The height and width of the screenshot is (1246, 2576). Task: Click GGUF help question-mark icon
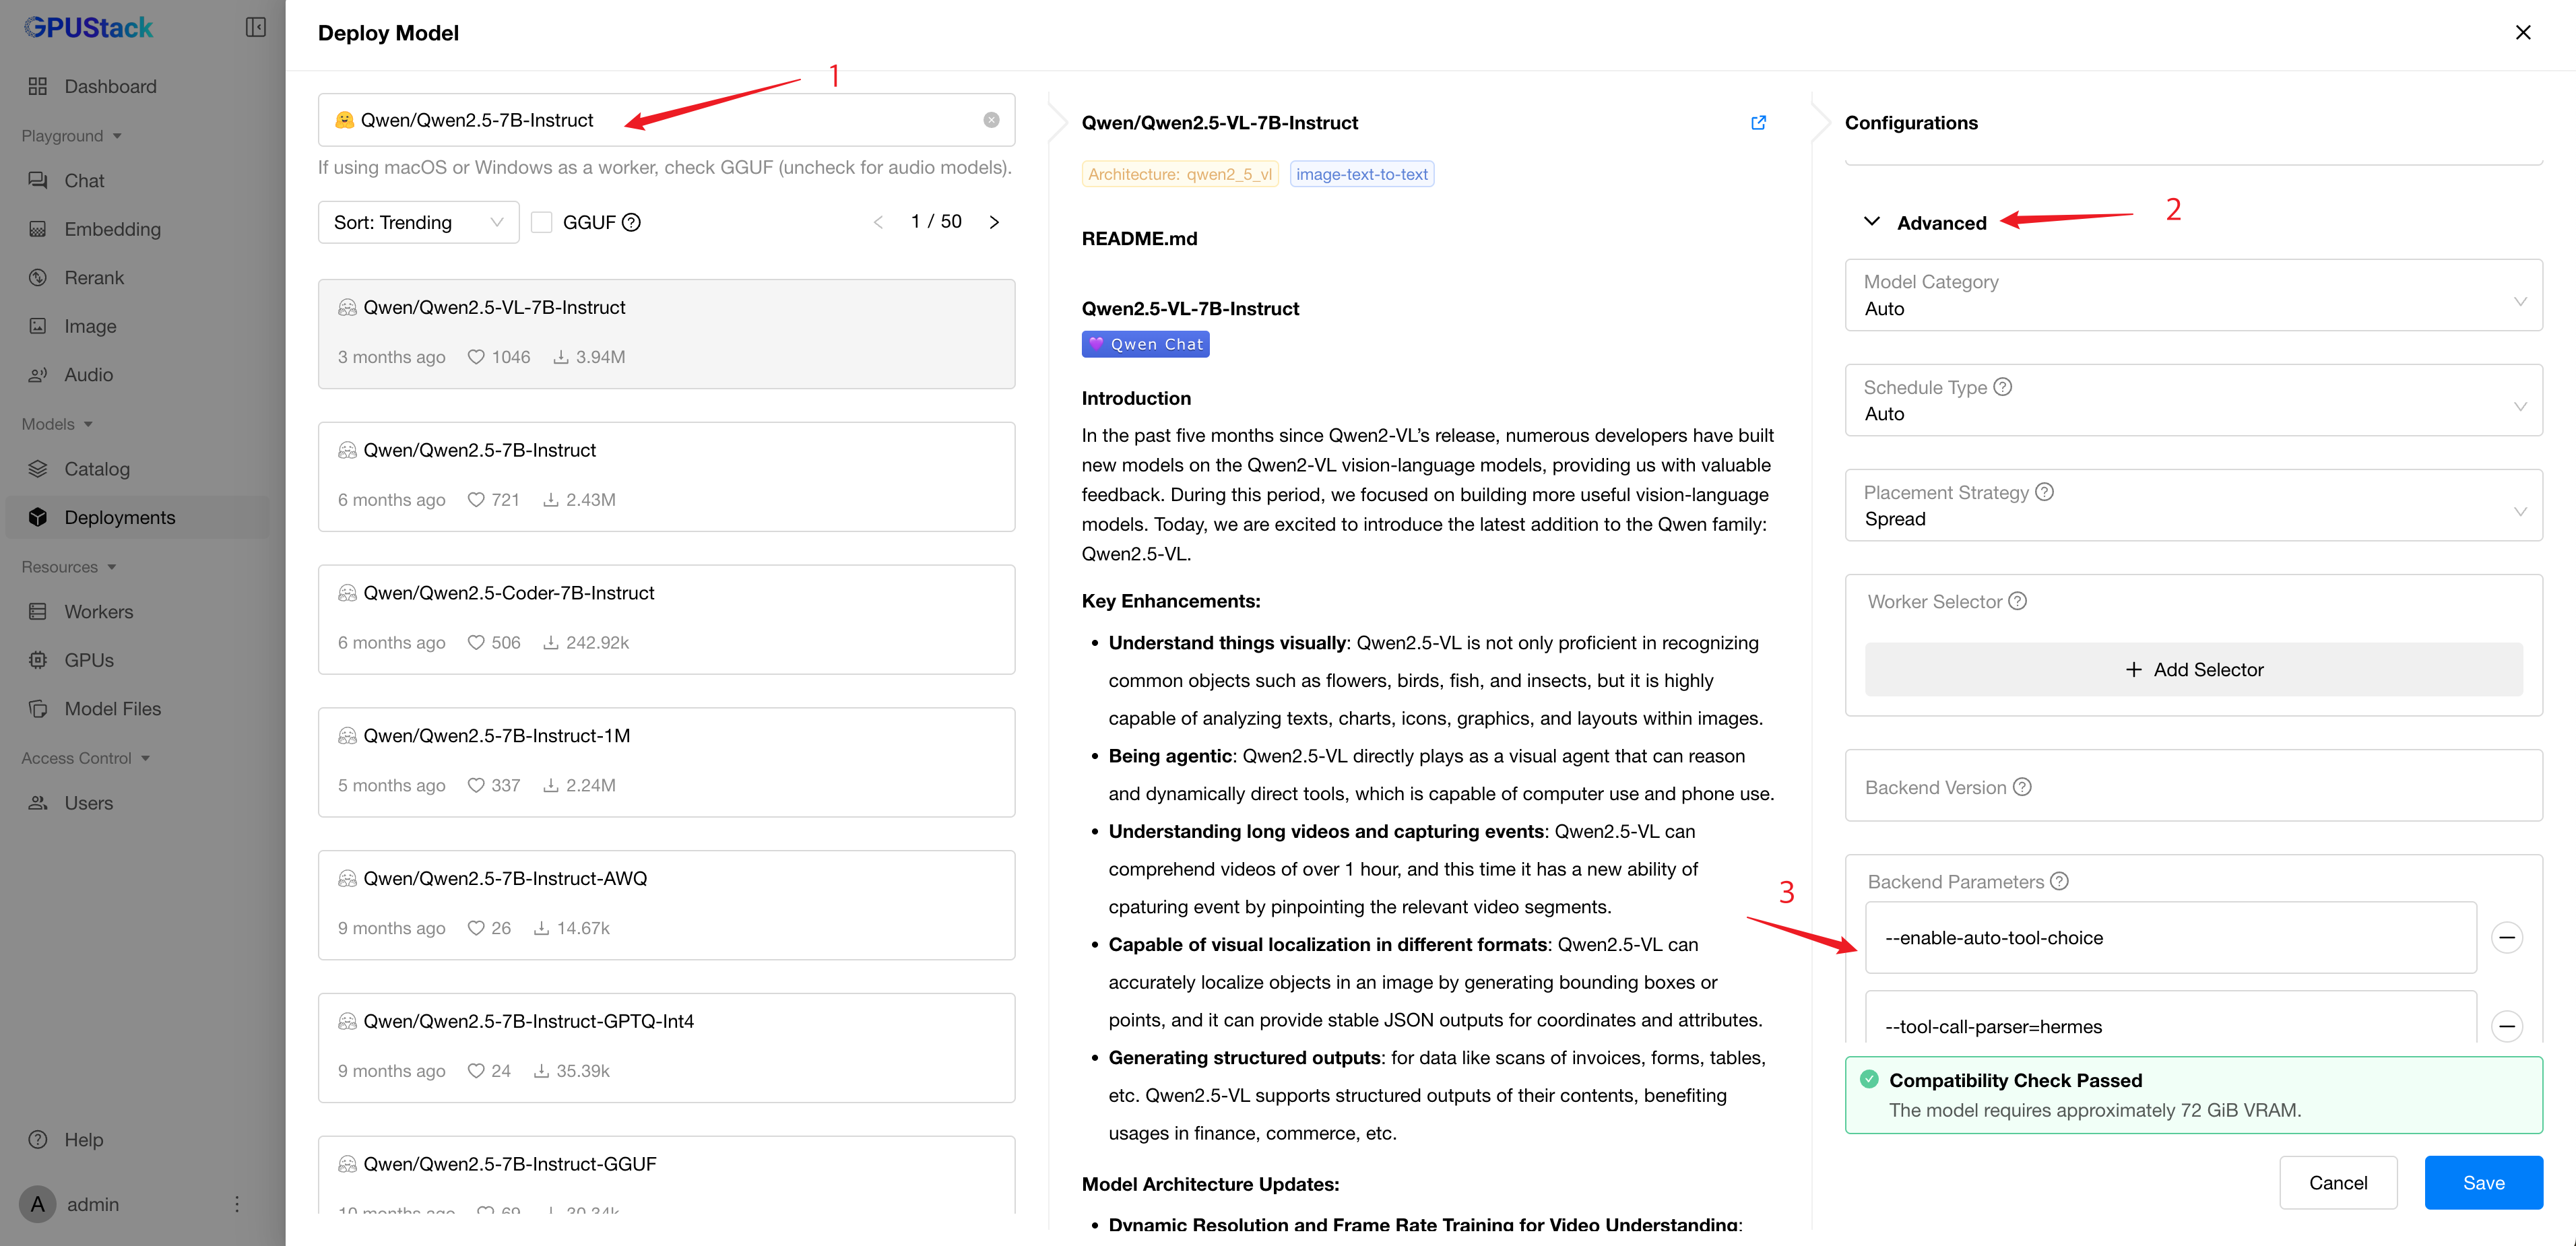click(x=631, y=222)
